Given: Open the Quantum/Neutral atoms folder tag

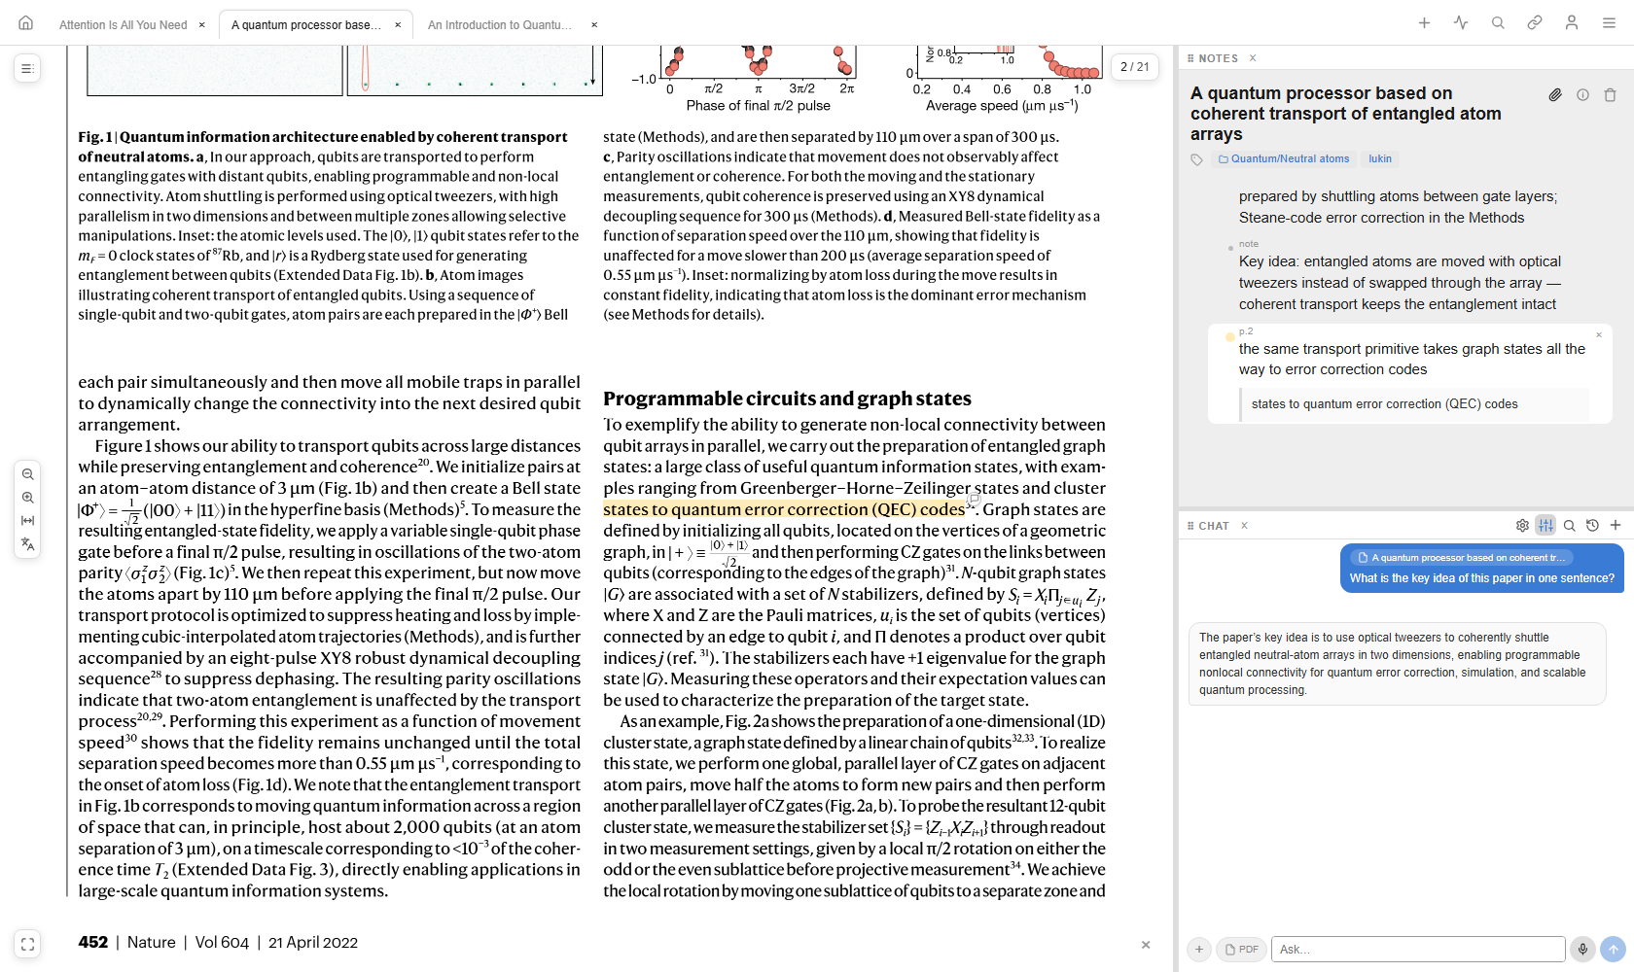Looking at the screenshot, I should point(1284,158).
